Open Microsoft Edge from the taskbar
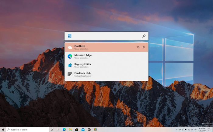The width and height of the screenshot is (213, 132). (64, 130)
